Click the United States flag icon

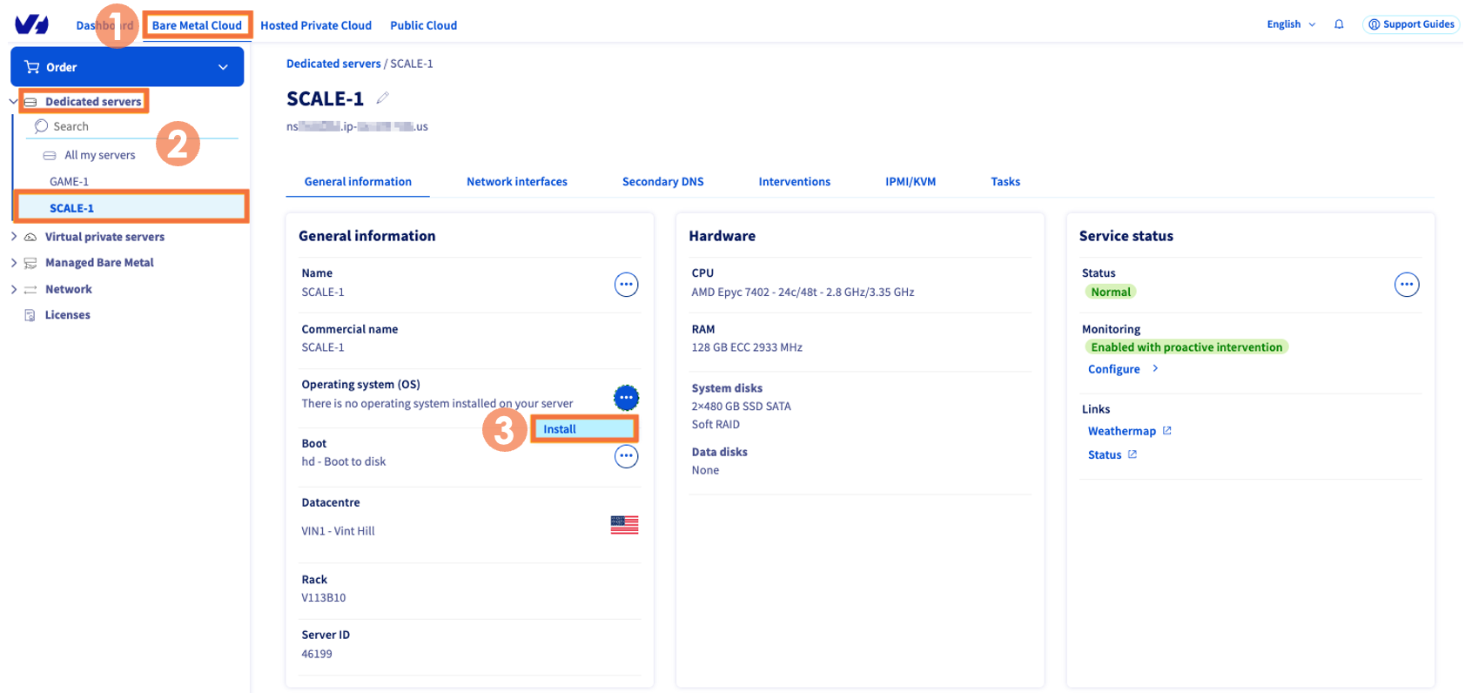point(624,525)
